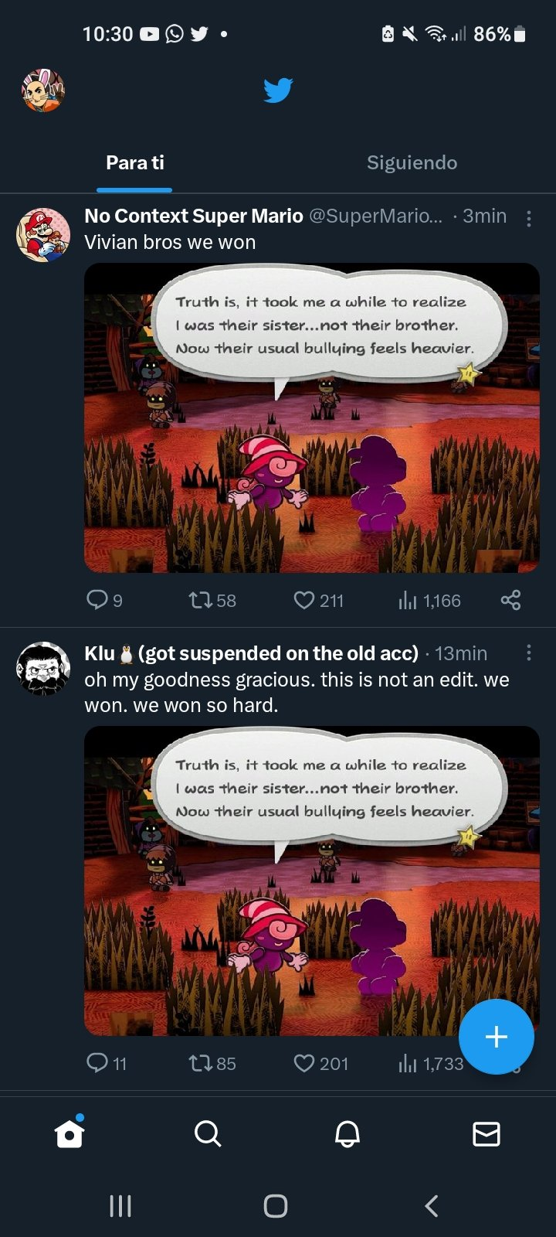Open your profile avatar menu
The image size is (556, 1237).
point(42,90)
